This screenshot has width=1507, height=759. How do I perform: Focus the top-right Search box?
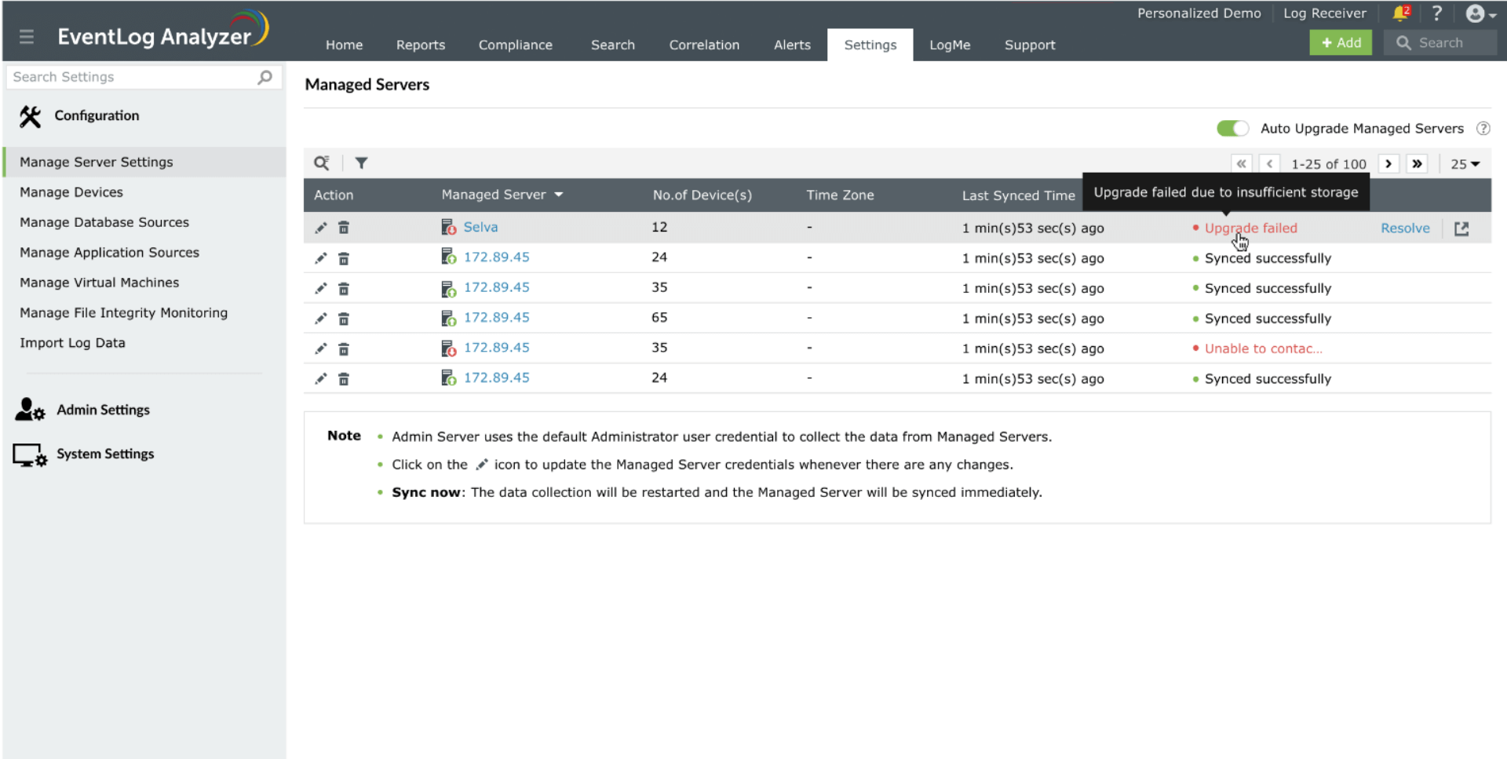coord(1439,42)
